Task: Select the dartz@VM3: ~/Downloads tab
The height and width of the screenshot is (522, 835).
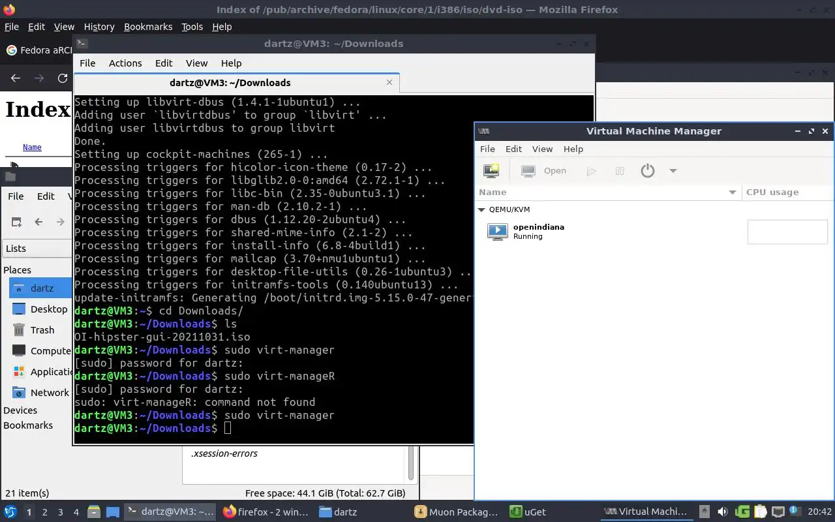Action: pos(230,83)
